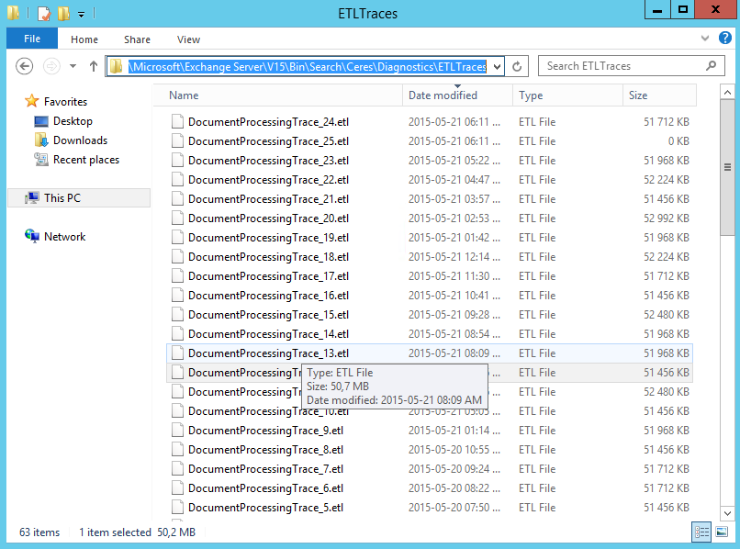The width and height of the screenshot is (740, 549).
Task: Click the Properties quick access icon
Action: (43, 13)
